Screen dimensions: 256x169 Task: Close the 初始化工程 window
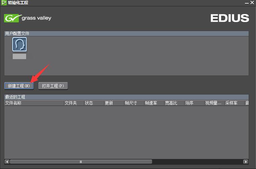click(x=252, y=3)
